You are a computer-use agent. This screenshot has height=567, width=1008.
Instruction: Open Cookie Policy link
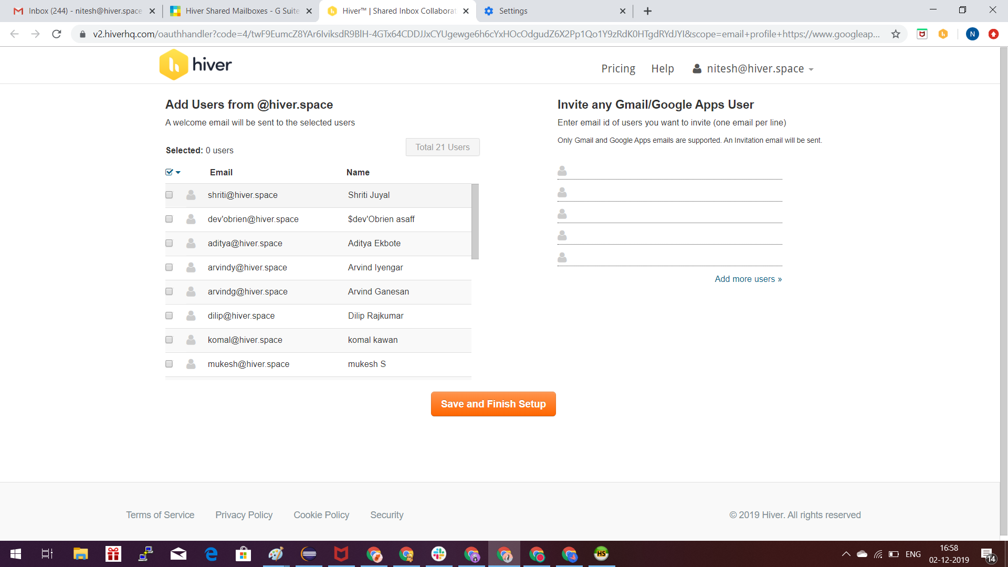click(321, 515)
